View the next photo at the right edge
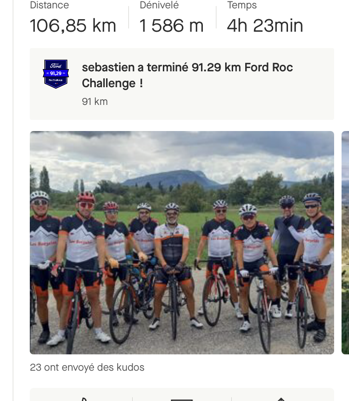 pos(345,242)
